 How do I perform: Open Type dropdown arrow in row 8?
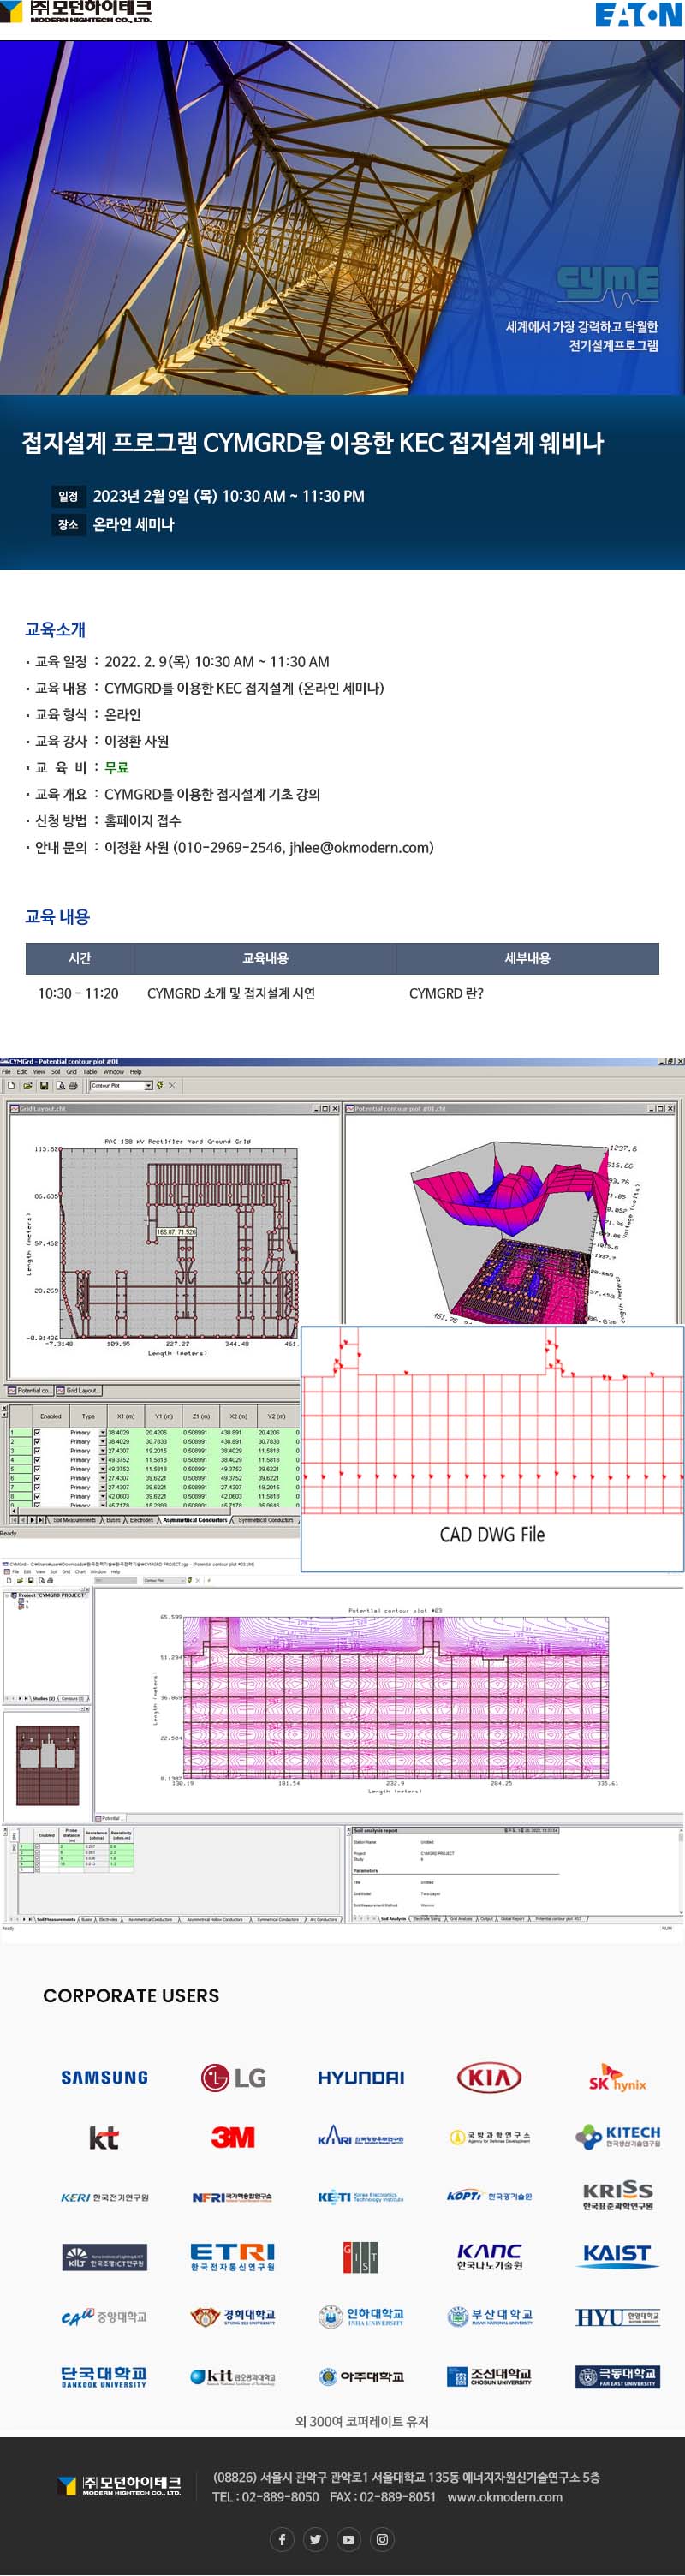point(102,1496)
